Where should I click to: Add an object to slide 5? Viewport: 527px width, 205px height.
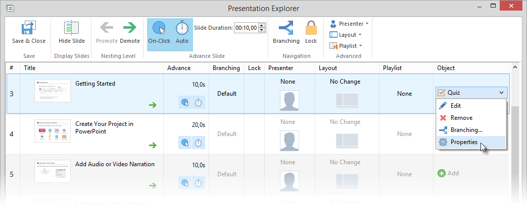click(448, 173)
